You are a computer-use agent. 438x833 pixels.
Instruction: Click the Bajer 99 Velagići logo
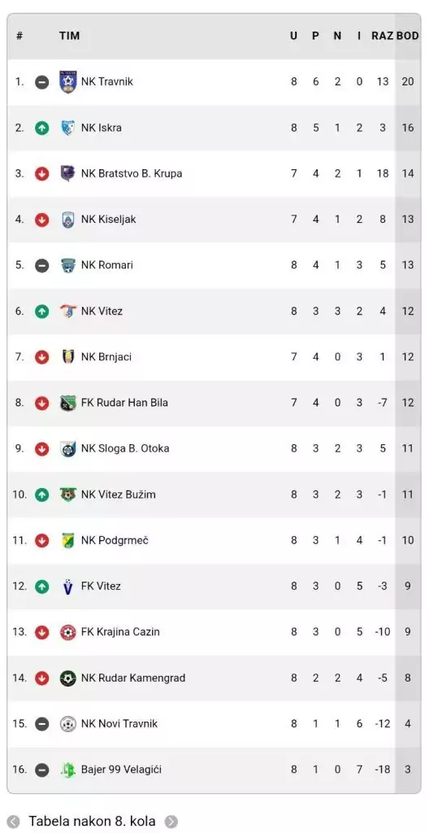68,770
